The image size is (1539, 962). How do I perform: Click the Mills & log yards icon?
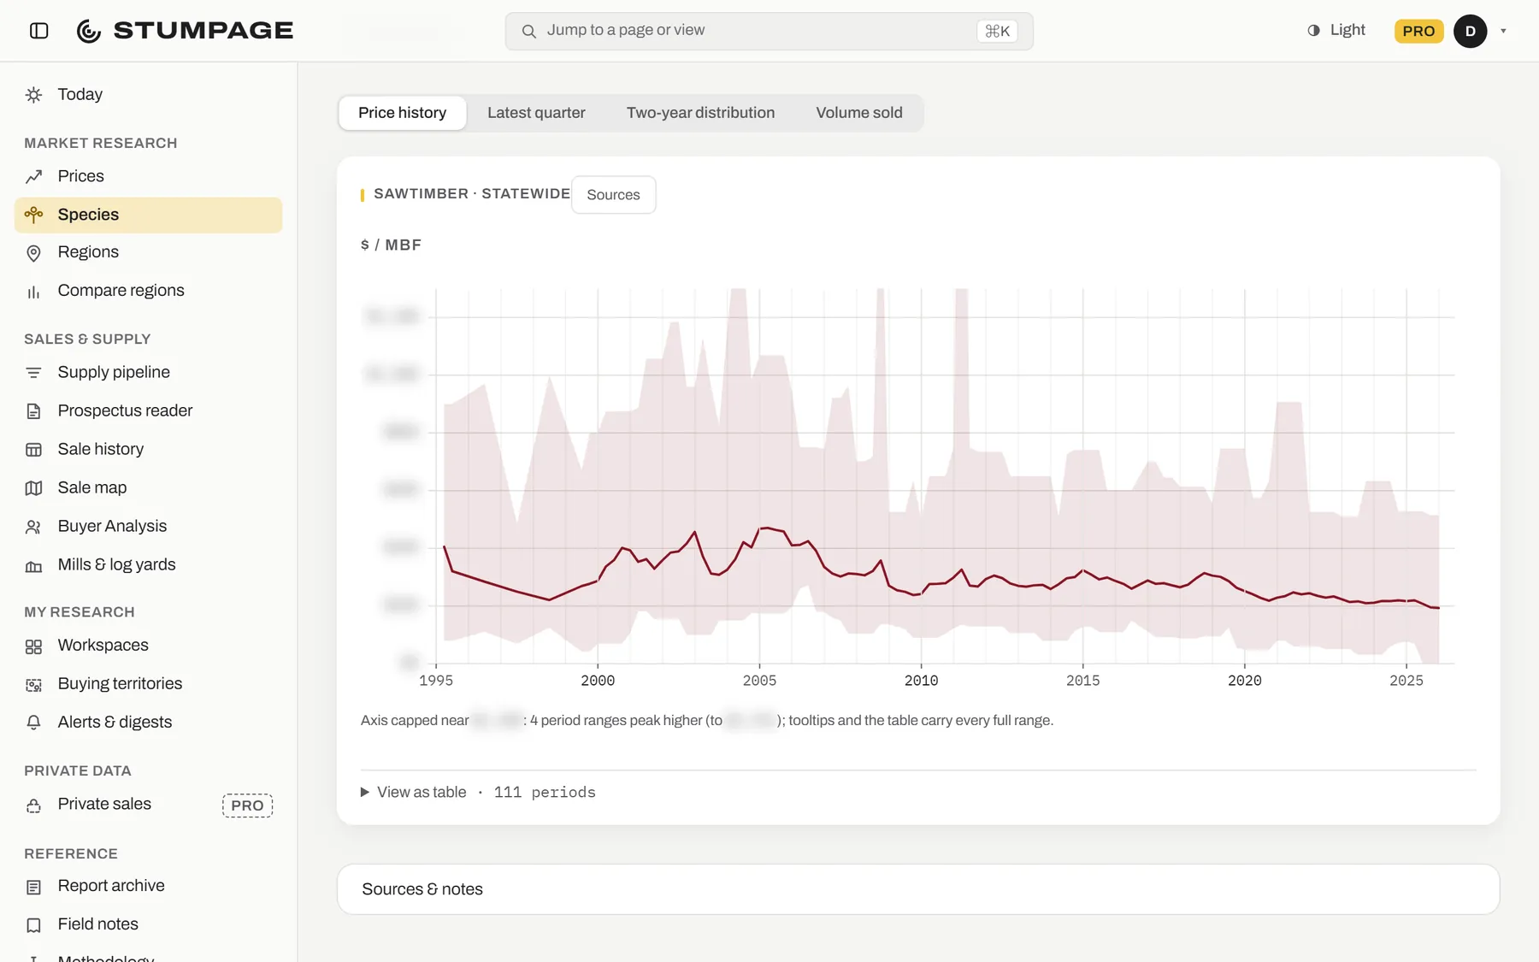33,565
